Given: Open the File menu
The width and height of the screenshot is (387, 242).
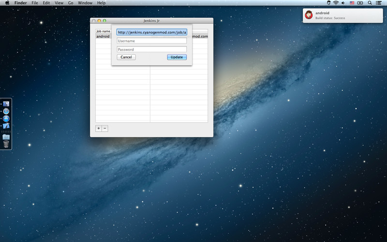Looking at the screenshot, I should coord(35,3).
